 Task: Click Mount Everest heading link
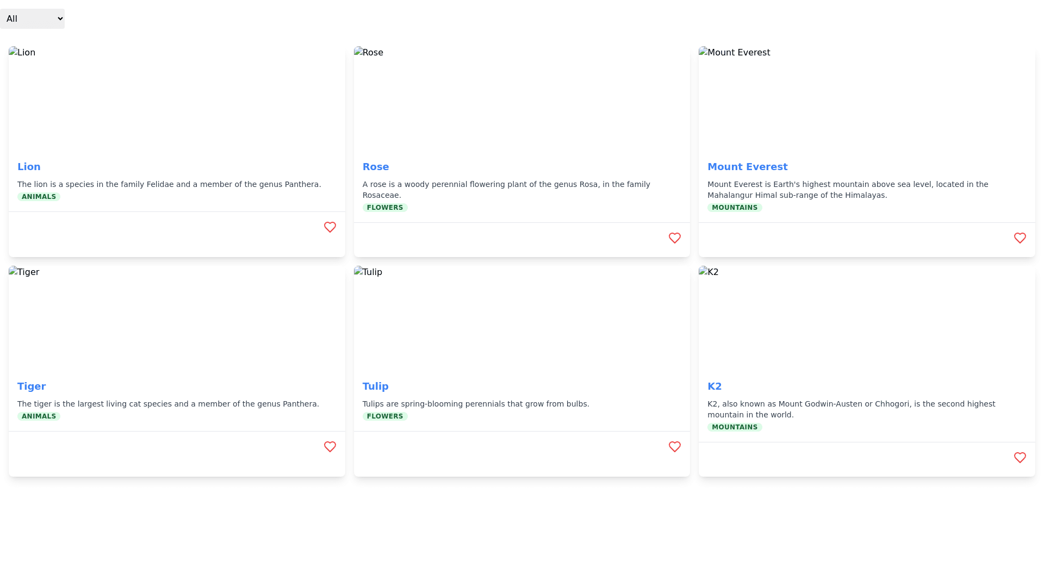click(747, 167)
